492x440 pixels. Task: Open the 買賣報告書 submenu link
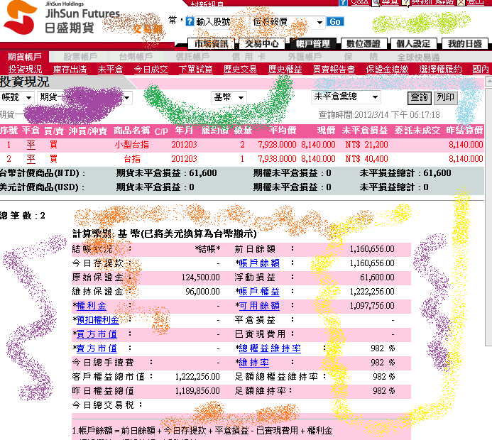(334, 70)
